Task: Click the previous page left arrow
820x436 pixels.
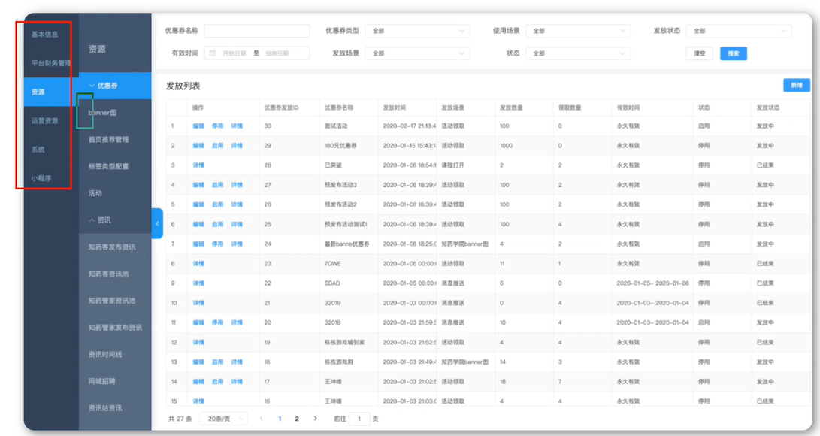Action: [x=261, y=419]
